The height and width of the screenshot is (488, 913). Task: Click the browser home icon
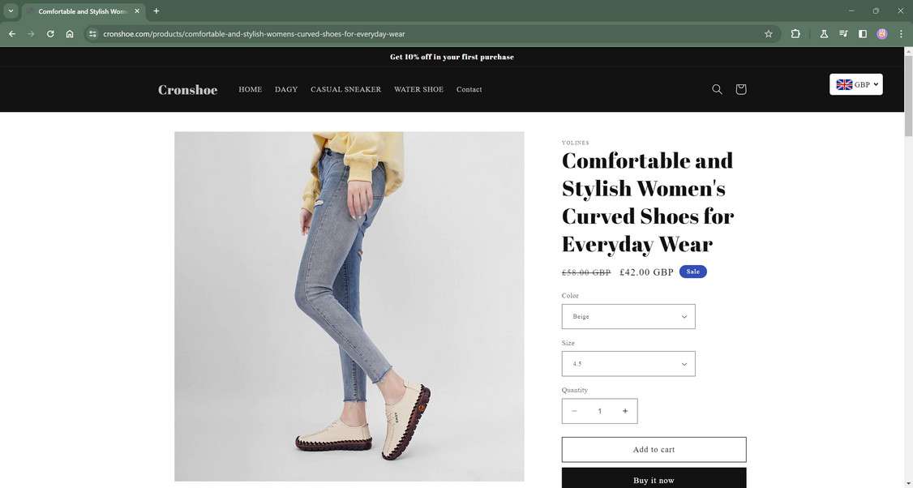click(70, 33)
